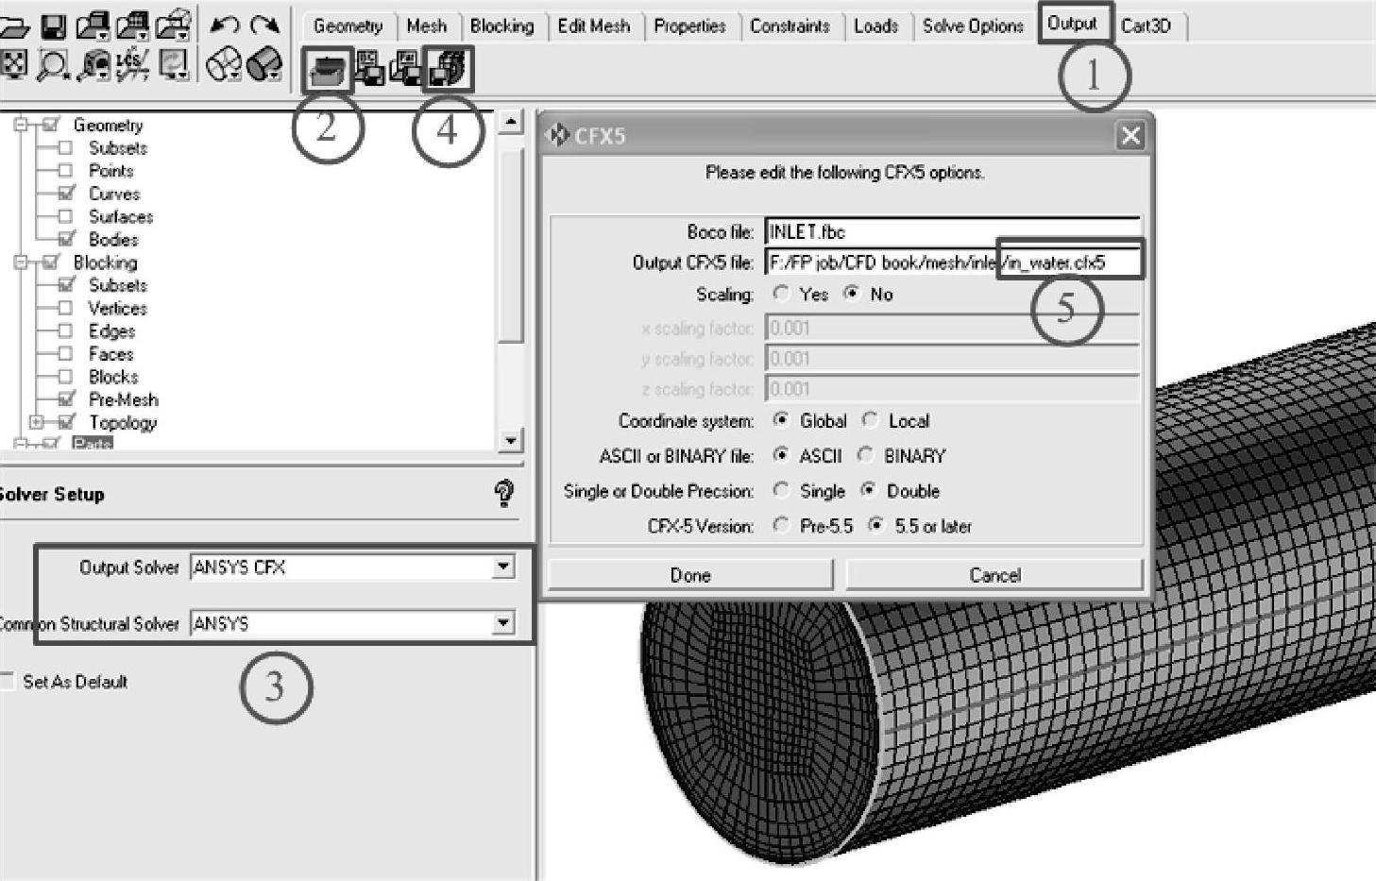Click the Done button in CFX5 dialog
This screenshot has width=1376, height=881.
[690, 575]
